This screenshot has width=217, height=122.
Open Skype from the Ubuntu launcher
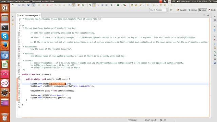5,36
